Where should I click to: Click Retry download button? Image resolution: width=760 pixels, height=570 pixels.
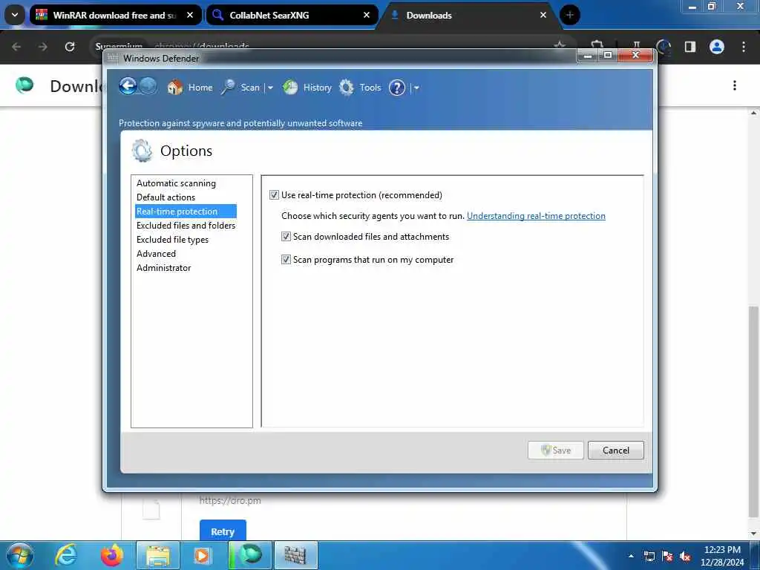pyautogui.click(x=223, y=531)
